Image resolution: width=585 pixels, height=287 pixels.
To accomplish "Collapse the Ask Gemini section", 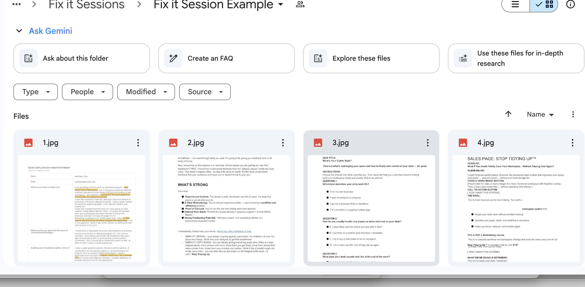I will tap(19, 31).
